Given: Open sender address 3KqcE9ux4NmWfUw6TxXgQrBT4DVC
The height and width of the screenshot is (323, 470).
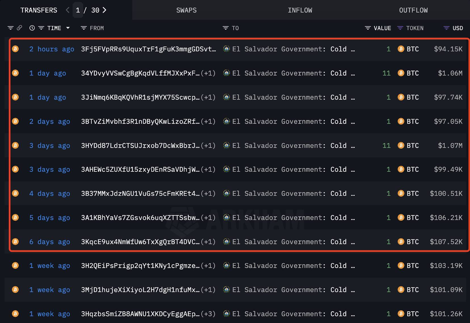Looking at the screenshot, I should tap(140, 242).
